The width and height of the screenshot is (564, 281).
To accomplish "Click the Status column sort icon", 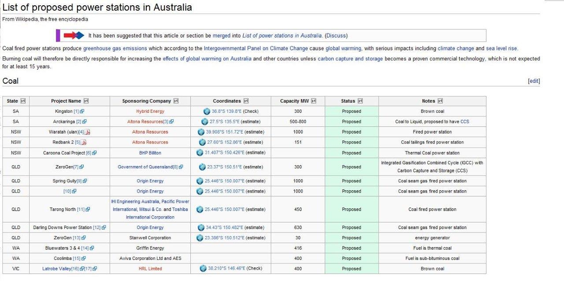I will [x=360, y=101].
